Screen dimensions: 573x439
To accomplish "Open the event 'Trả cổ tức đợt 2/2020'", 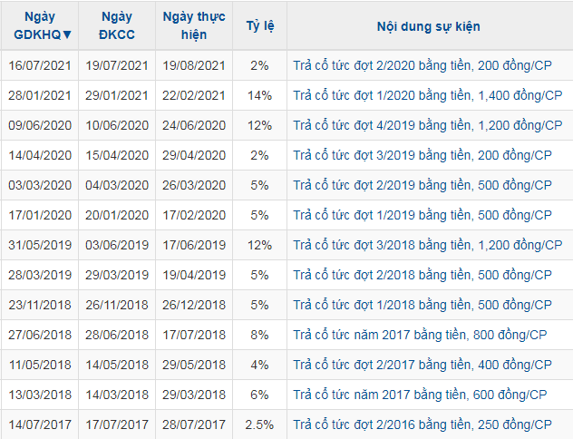I will pyautogui.click(x=422, y=65).
